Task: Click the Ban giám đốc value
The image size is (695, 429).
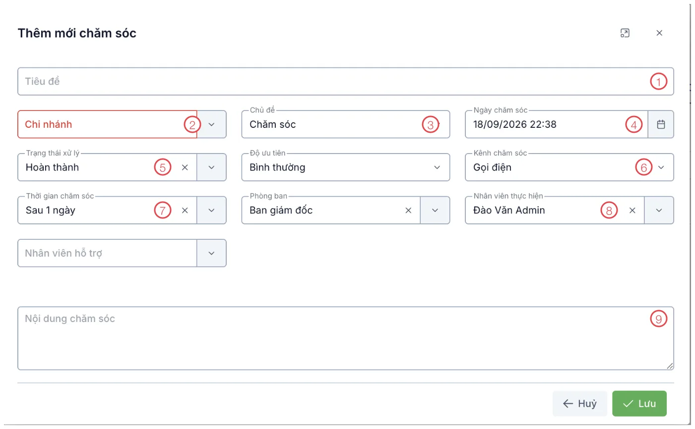Action: click(x=281, y=211)
